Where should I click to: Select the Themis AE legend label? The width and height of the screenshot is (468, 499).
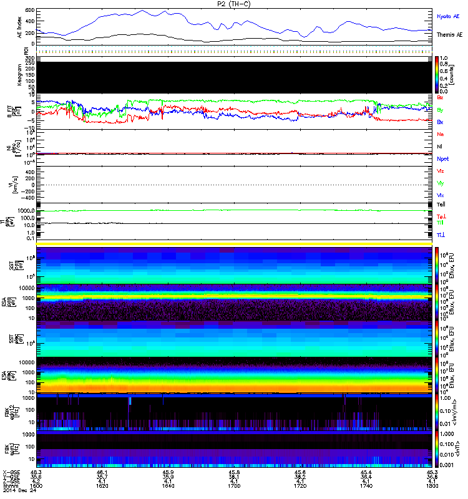click(x=449, y=35)
